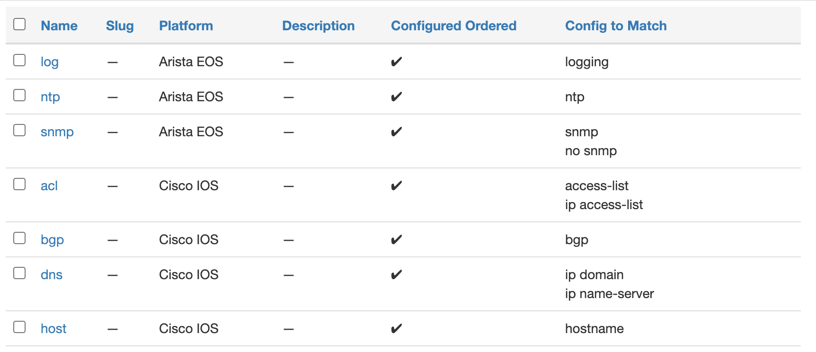Image resolution: width=816 pixels, height=352 pixels.
Task: View the snmp rule details
Action: click(57, 132)
